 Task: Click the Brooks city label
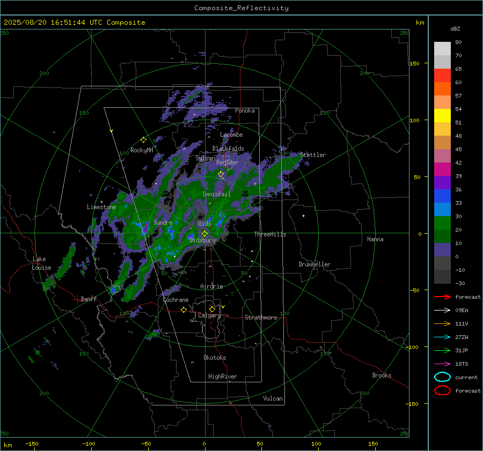(x=382, y=375)
